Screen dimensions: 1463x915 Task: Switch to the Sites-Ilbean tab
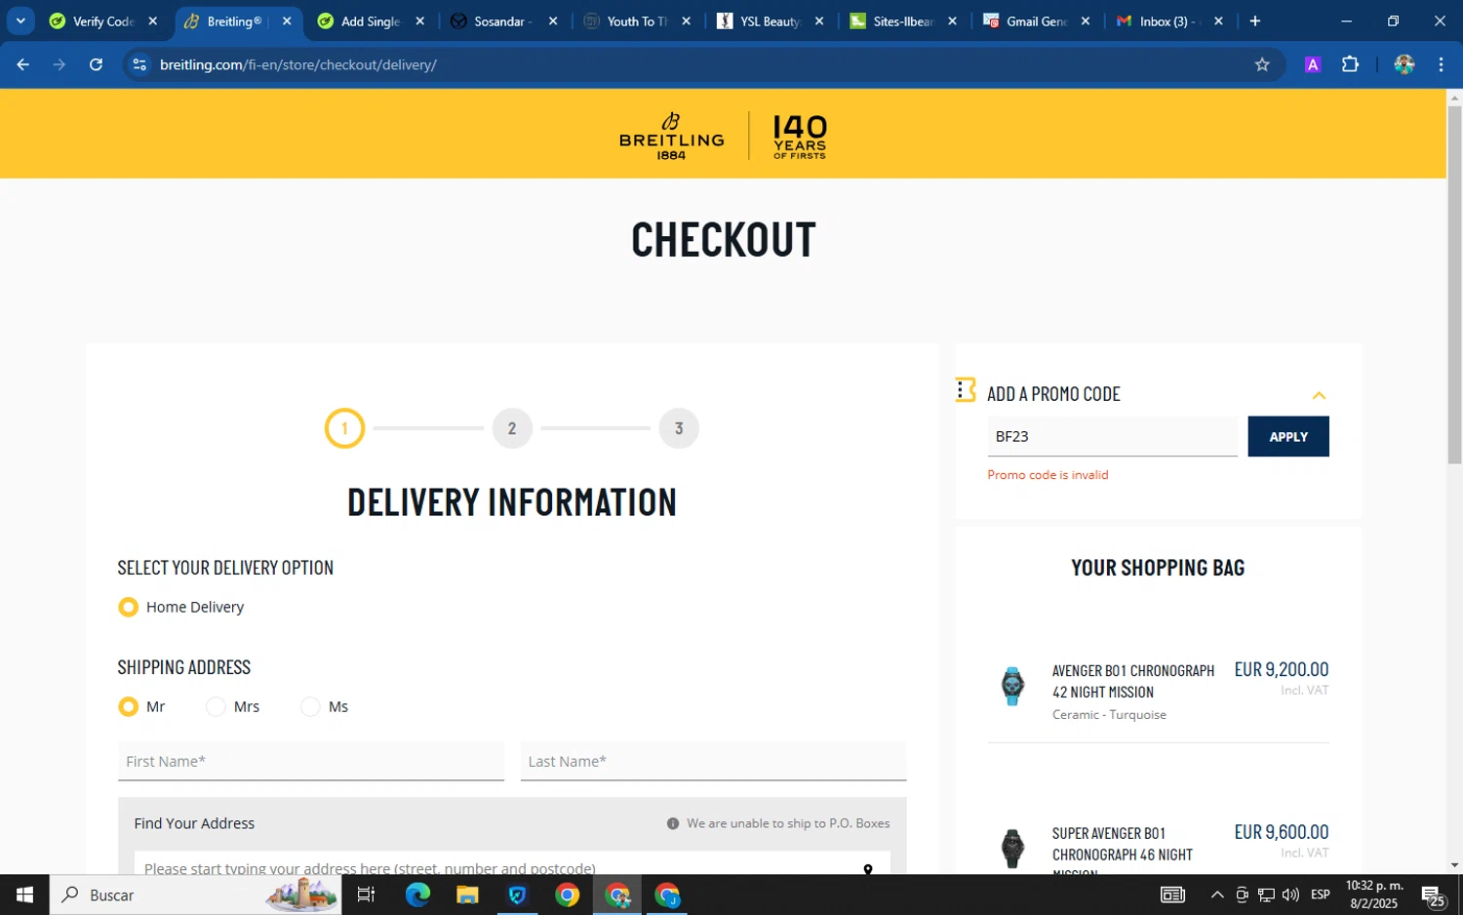[903, 20]
